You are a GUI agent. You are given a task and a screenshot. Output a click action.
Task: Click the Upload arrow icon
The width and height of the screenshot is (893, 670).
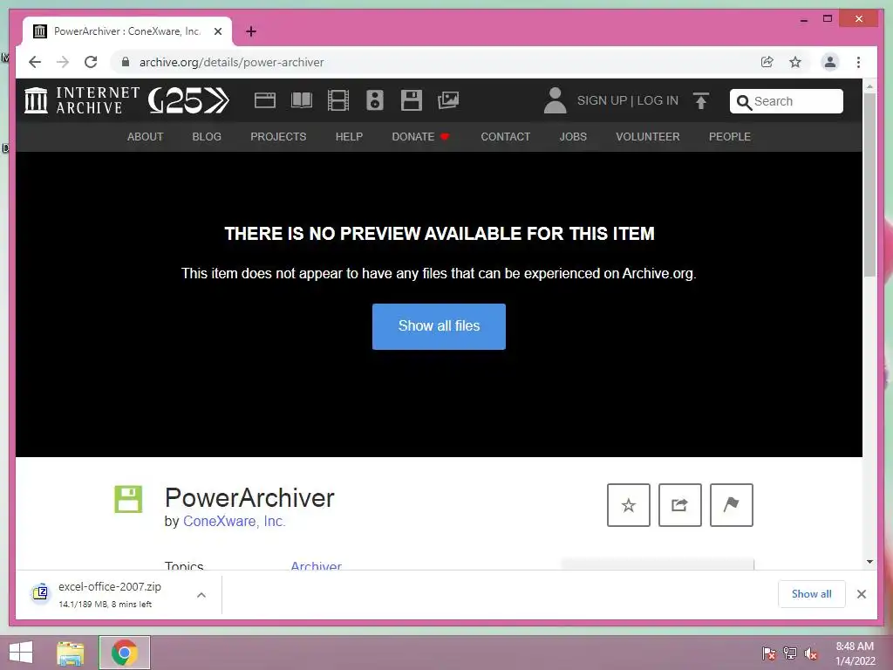click(x=701, y=101)
